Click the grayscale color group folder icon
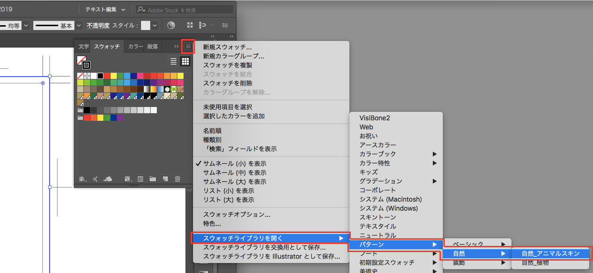Screen dimensions: 593x273 coord(80,110)
